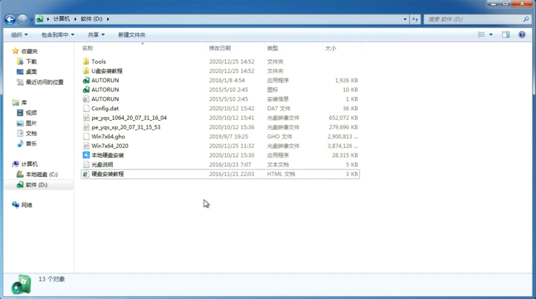Launch 本地硬盘安装 application
The height and width of the screenshot is (299, 536).
point(107,155)
